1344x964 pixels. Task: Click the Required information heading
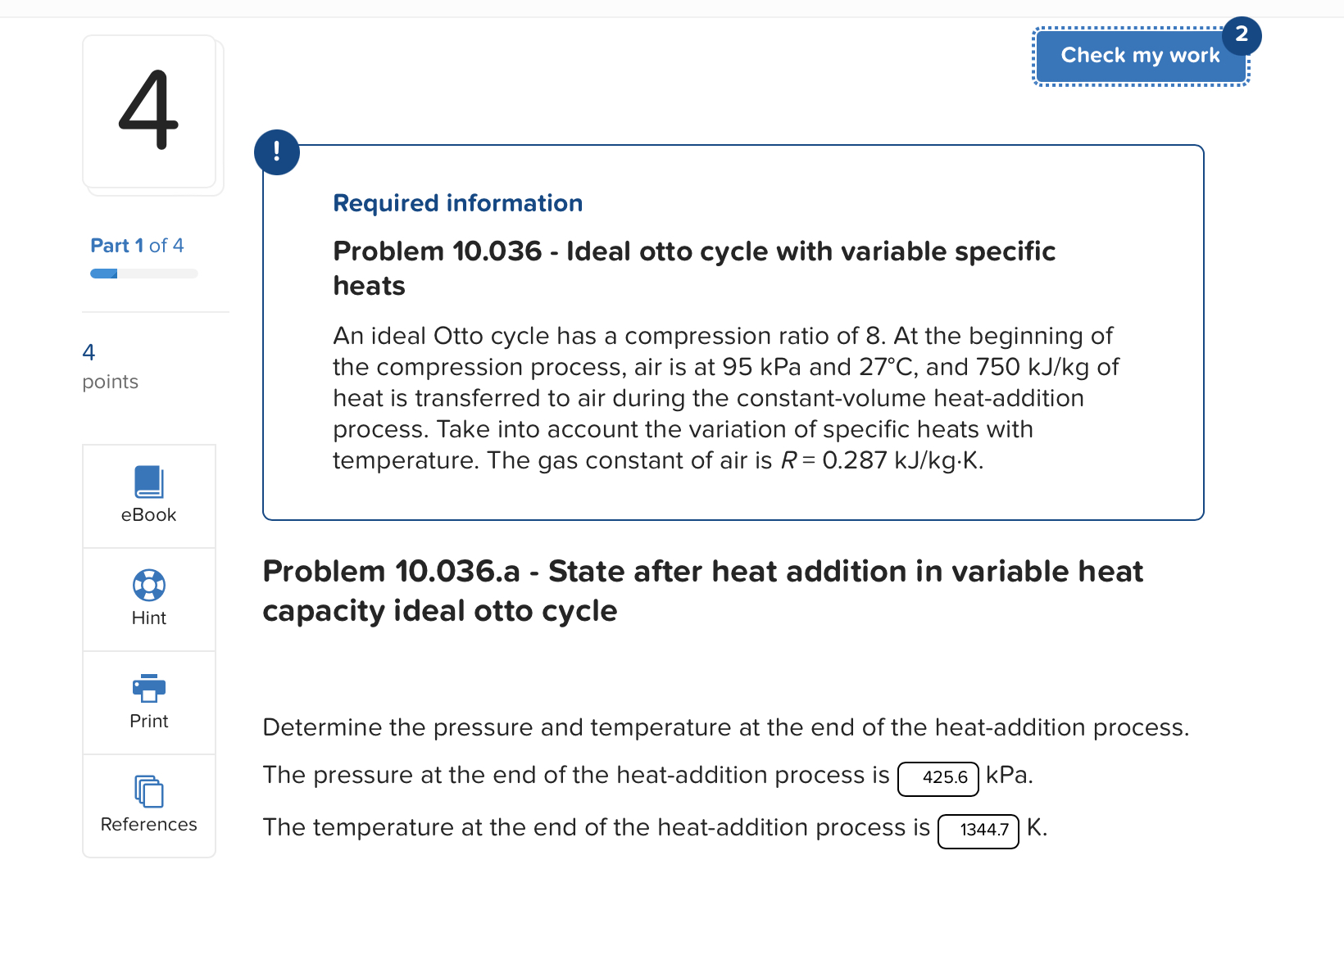click(457, 202)
